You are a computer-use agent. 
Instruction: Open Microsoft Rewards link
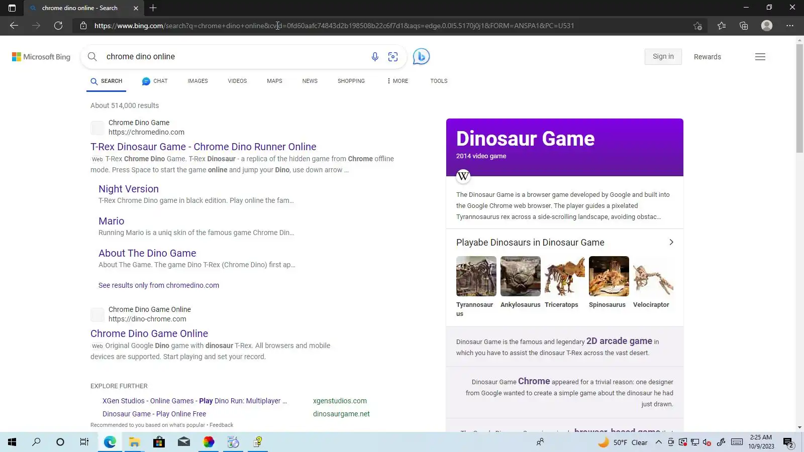708,57
